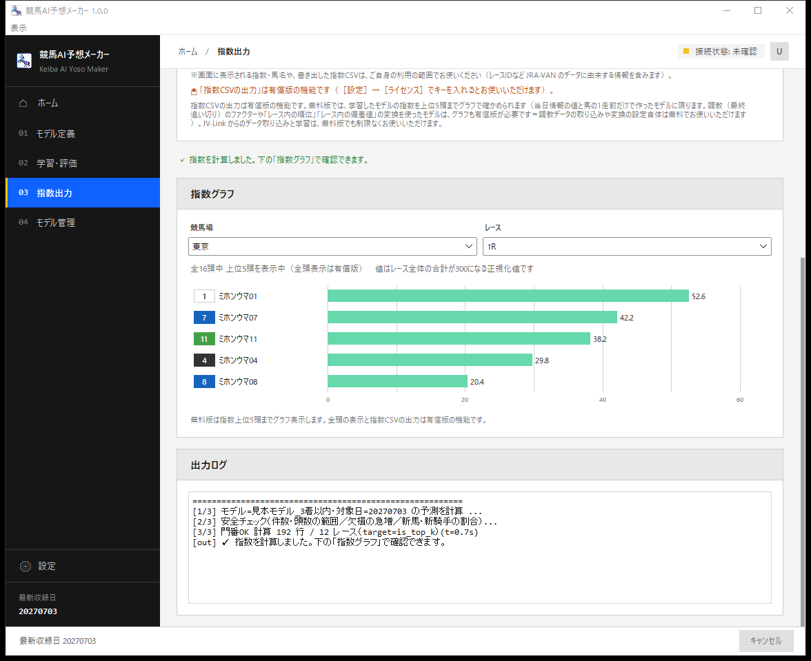Image resolution: width=811 pixels, height=661 pixels.
Task: Click inside the 出力ログ text area
Action: 479,547
